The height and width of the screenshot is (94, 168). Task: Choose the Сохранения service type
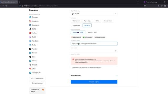pos(76,25)
